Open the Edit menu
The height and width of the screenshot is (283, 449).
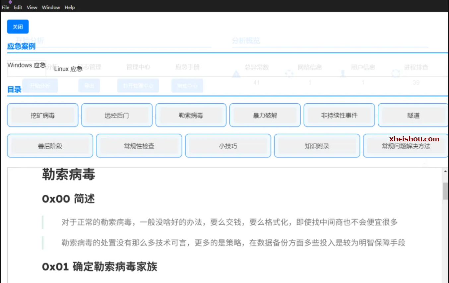pyautogui.click(x=18, y=7)
